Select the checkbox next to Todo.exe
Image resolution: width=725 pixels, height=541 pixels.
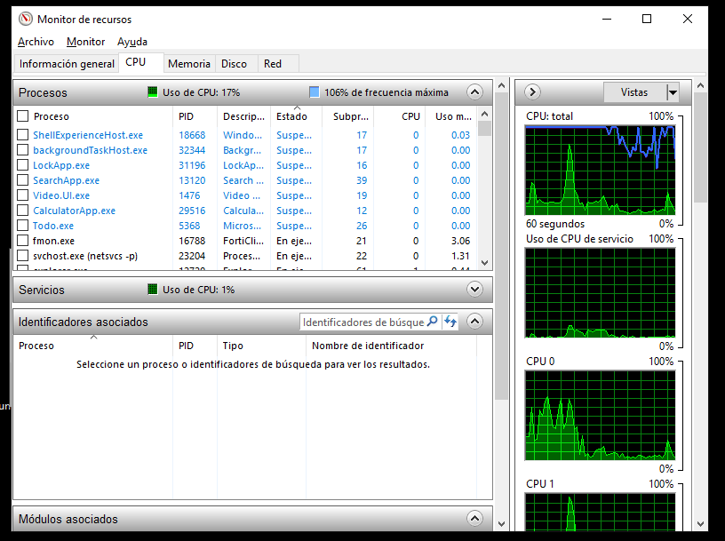tap(24, 225)
